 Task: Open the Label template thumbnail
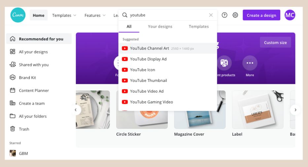point(258,110)
